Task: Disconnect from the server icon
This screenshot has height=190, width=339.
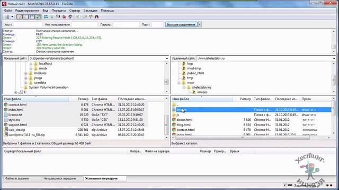Action: [x=64, y=17]
